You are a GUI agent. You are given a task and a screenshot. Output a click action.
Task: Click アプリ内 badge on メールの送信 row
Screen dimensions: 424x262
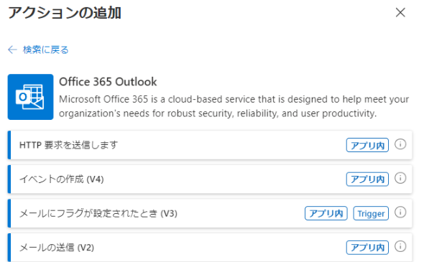tap(367, 248)
